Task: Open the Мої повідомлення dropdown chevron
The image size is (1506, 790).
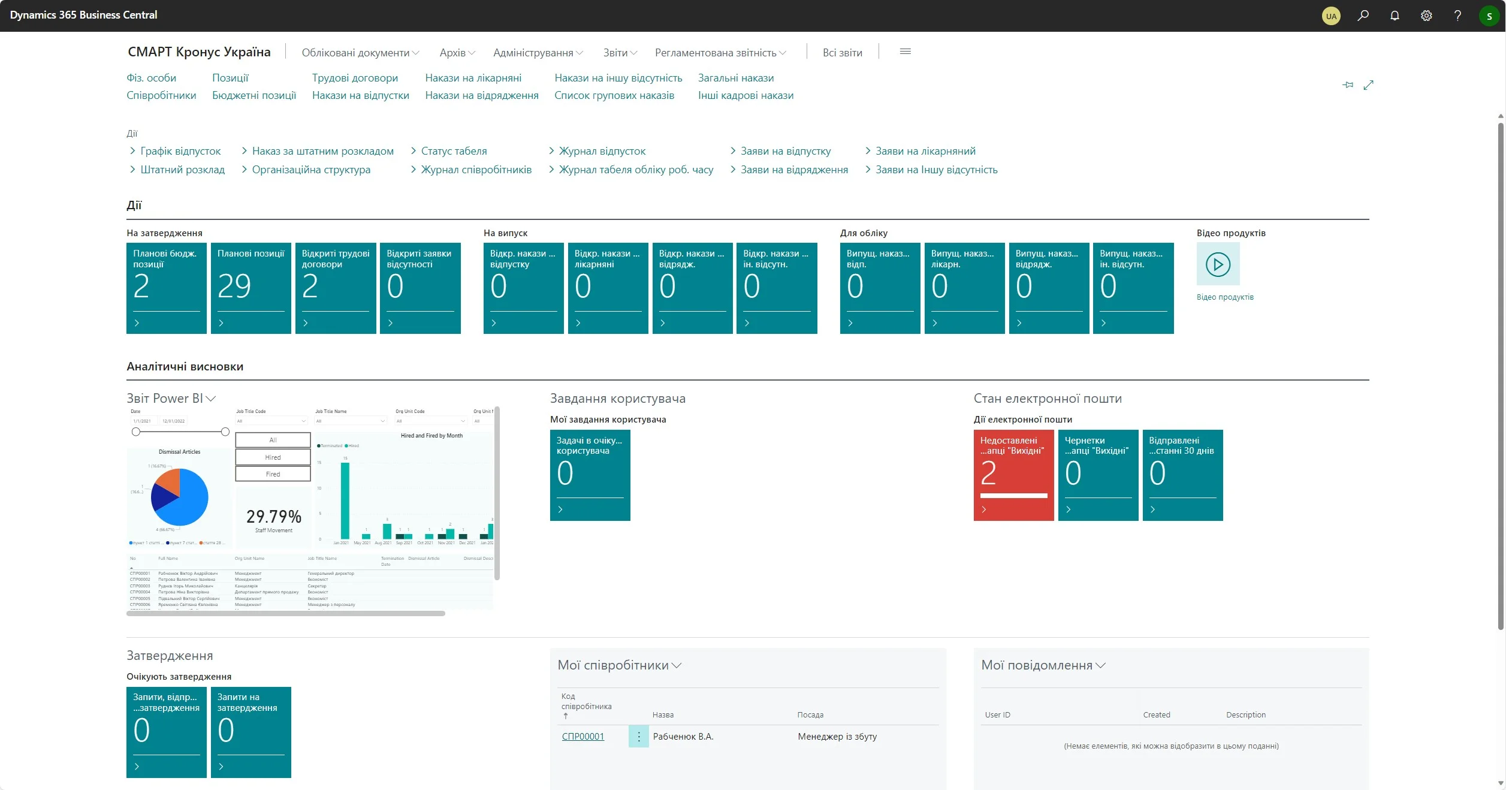Action: click(1100, 665)
